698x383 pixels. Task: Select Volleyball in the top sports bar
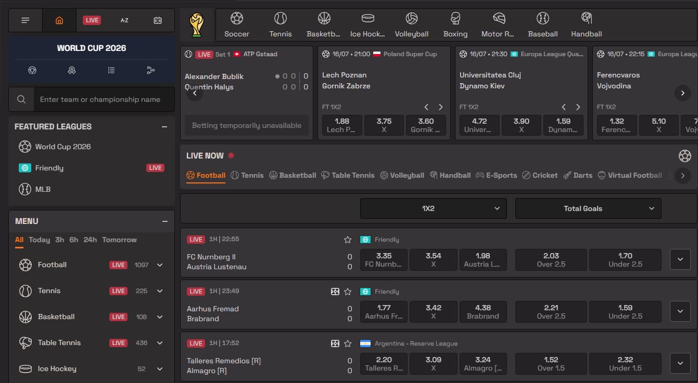click(x=412, y=25)
